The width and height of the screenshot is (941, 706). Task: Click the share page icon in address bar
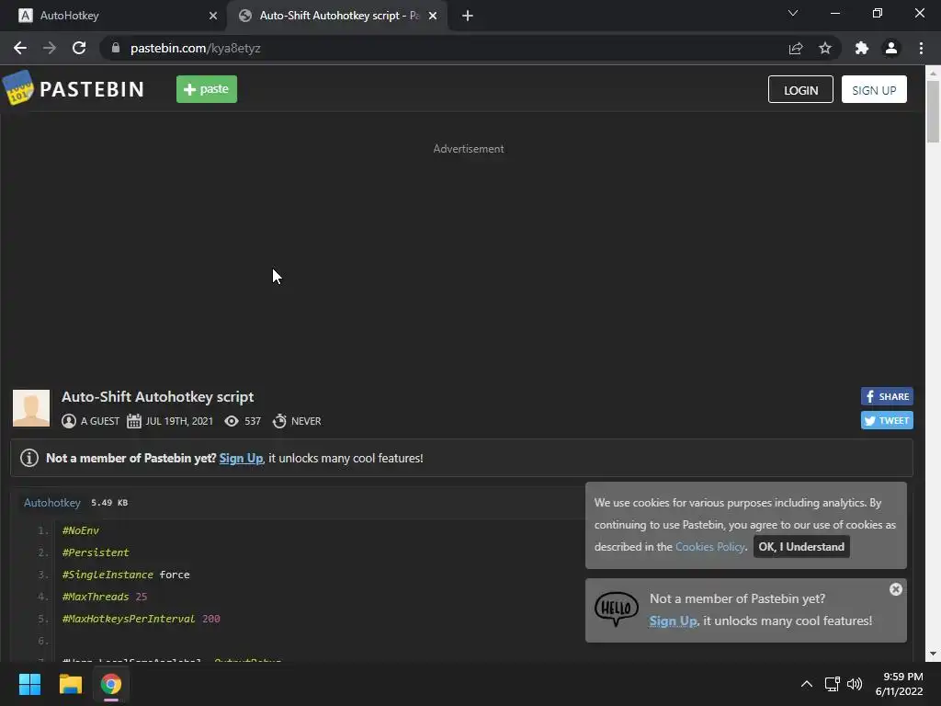point(796,48)
